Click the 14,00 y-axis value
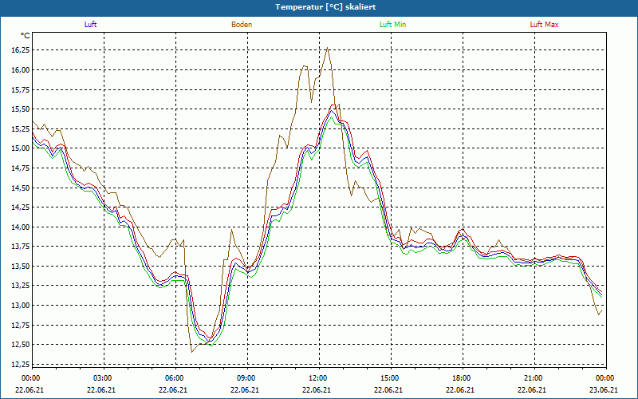Screen dimensions: 638x399 pos(22,227)
